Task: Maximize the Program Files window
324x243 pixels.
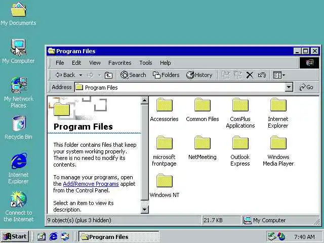Action: 305,51
